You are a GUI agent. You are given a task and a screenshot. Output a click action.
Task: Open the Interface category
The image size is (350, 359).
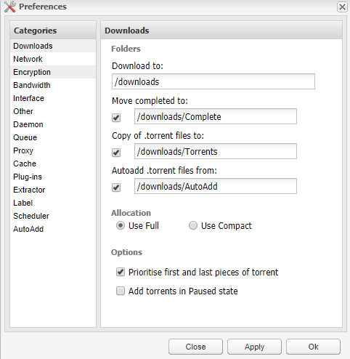53,98
